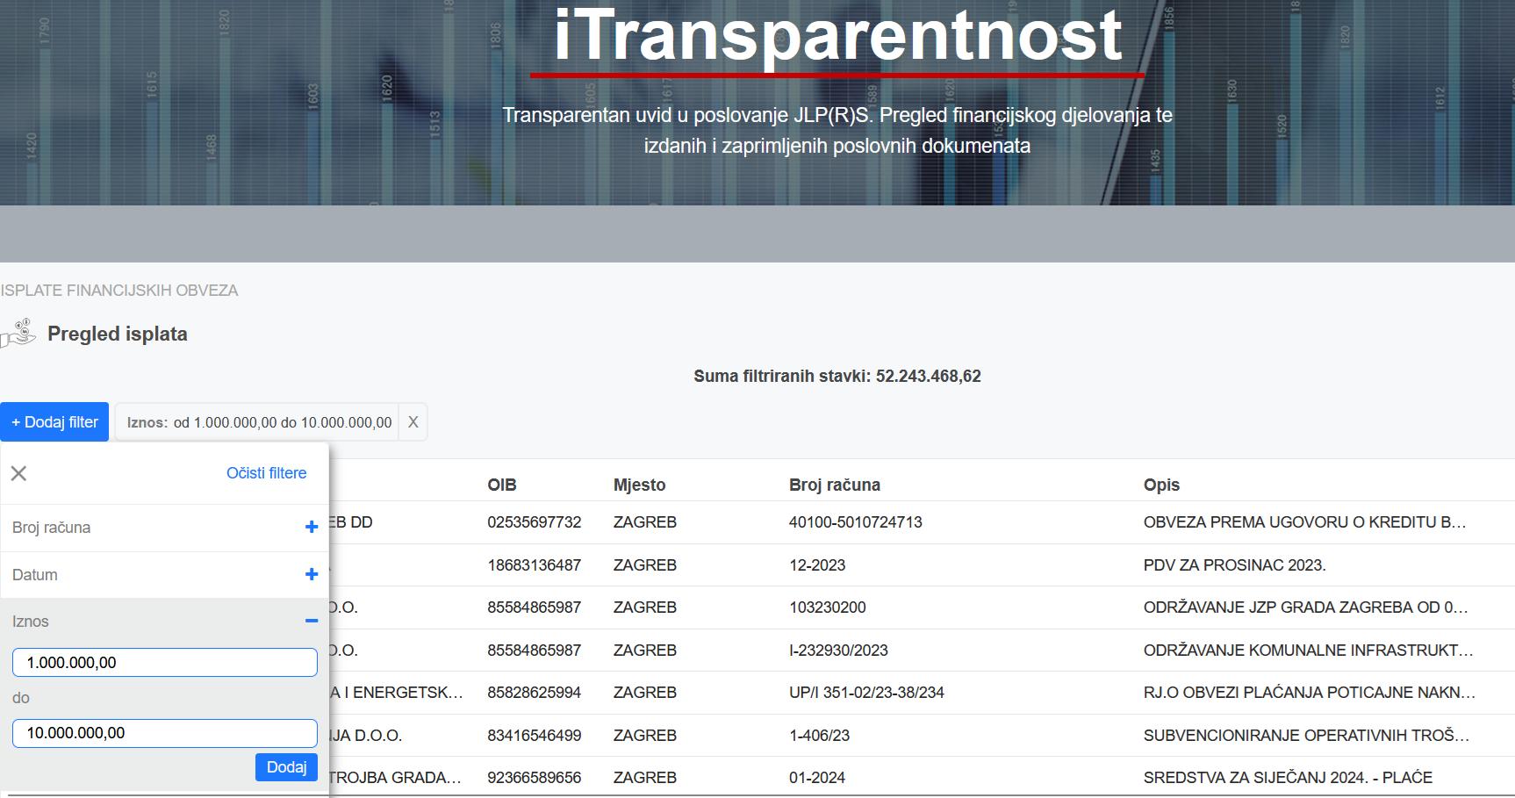Viewport: 1515px width, 798px height.
Task: Edit the minimum amount field 1.000.000,00
Action: click(x=164, y=663)
